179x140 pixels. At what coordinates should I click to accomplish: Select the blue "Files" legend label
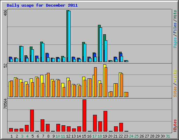tap(175, 28)
